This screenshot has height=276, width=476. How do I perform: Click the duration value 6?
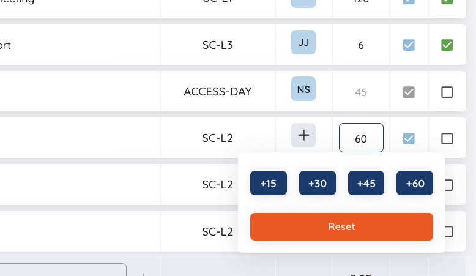[x=361, y=45]
